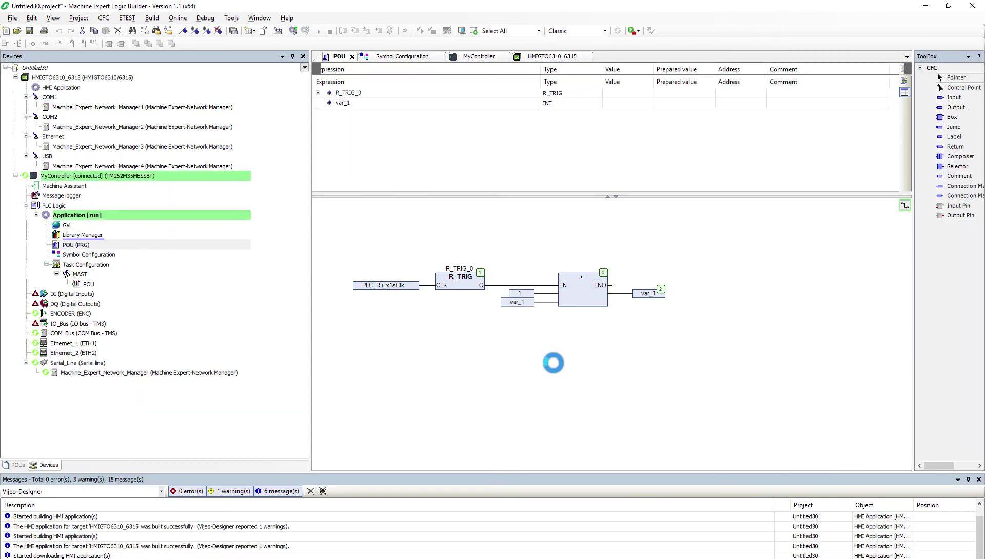The width and height of the screenshot is (985, 559).
Task: Click the New Project toolbar icon
Action: point(6,31)
